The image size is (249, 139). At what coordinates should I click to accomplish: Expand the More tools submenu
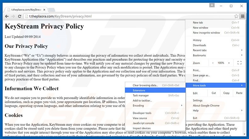(x=216, y=85)
